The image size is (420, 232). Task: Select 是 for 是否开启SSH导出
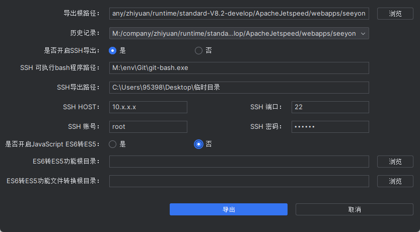[x=113, y=50]
